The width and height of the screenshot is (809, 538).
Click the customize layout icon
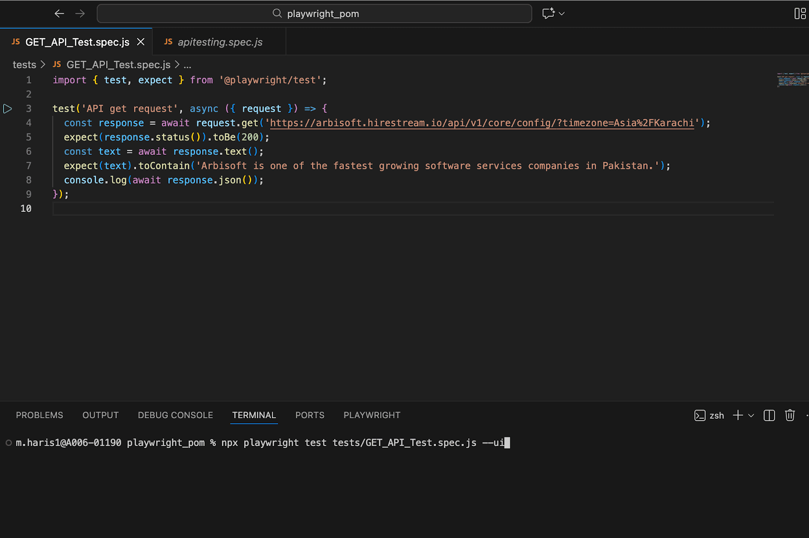click(x=800, y=14)
